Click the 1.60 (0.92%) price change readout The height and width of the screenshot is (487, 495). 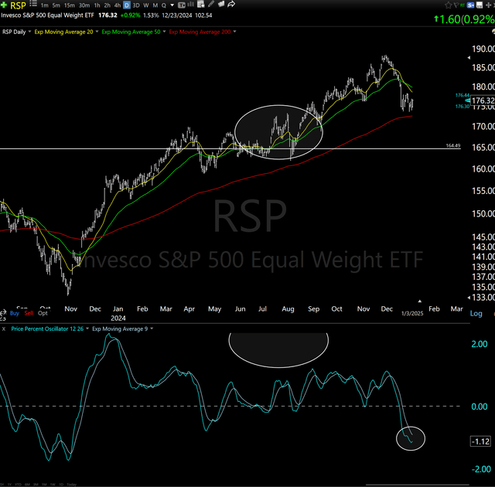point(464,19)
